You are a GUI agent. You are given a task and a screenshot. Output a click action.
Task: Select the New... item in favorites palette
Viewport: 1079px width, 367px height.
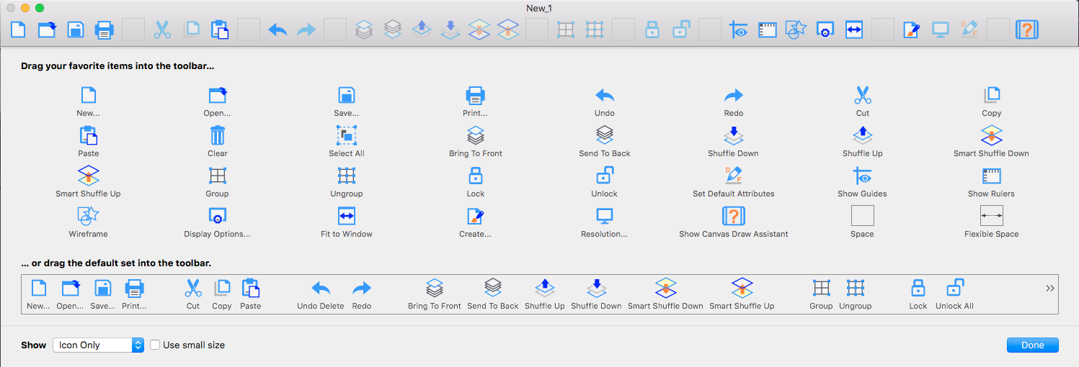(x=88, y=101)
